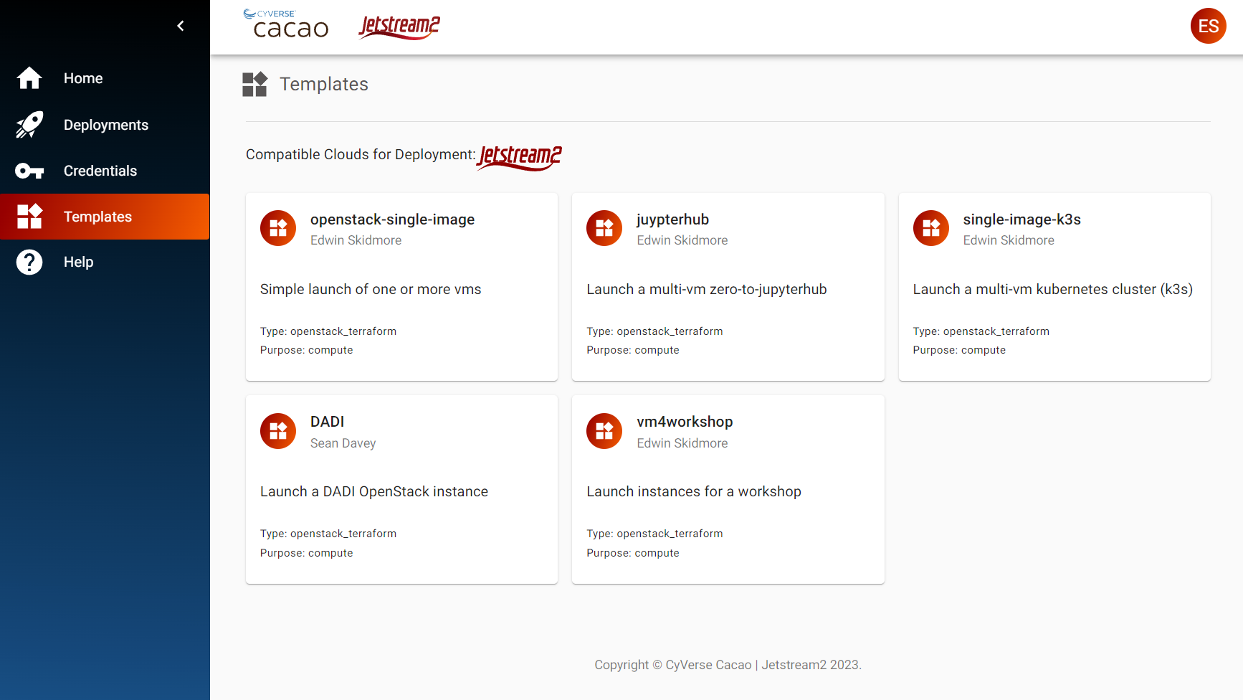Image resolution: width=1243 pixels, height=700 pixels.
Task: Click the juypterhub template icon
Action: [x=604, y=228]
